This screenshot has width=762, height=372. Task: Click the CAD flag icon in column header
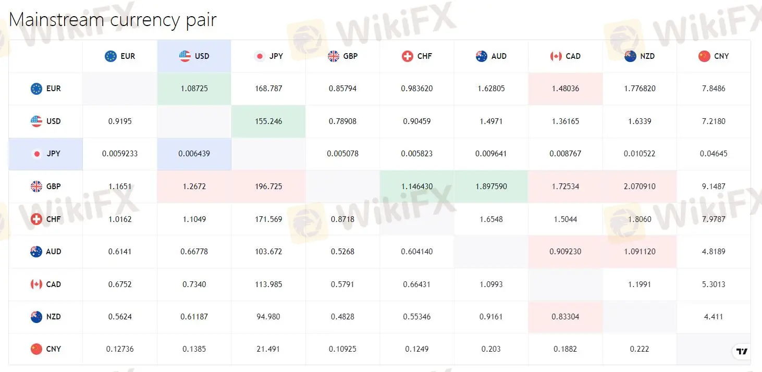[556, 56]
